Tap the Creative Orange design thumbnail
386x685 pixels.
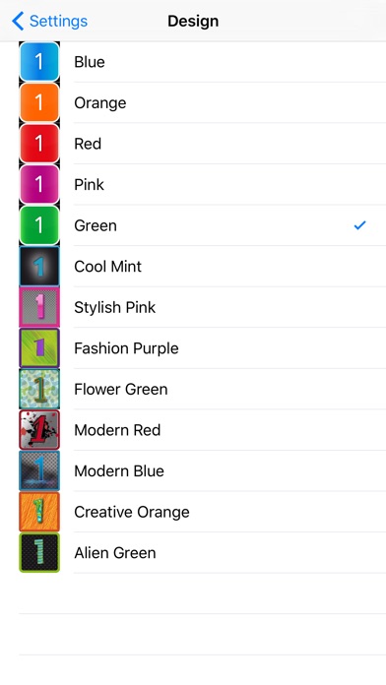(39, 512)
